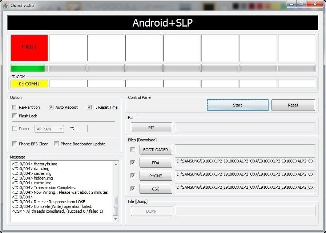Viewport: 326px width, 233px height.
Task: Click the PDA file path field
Action: click(x=245, y=163)
